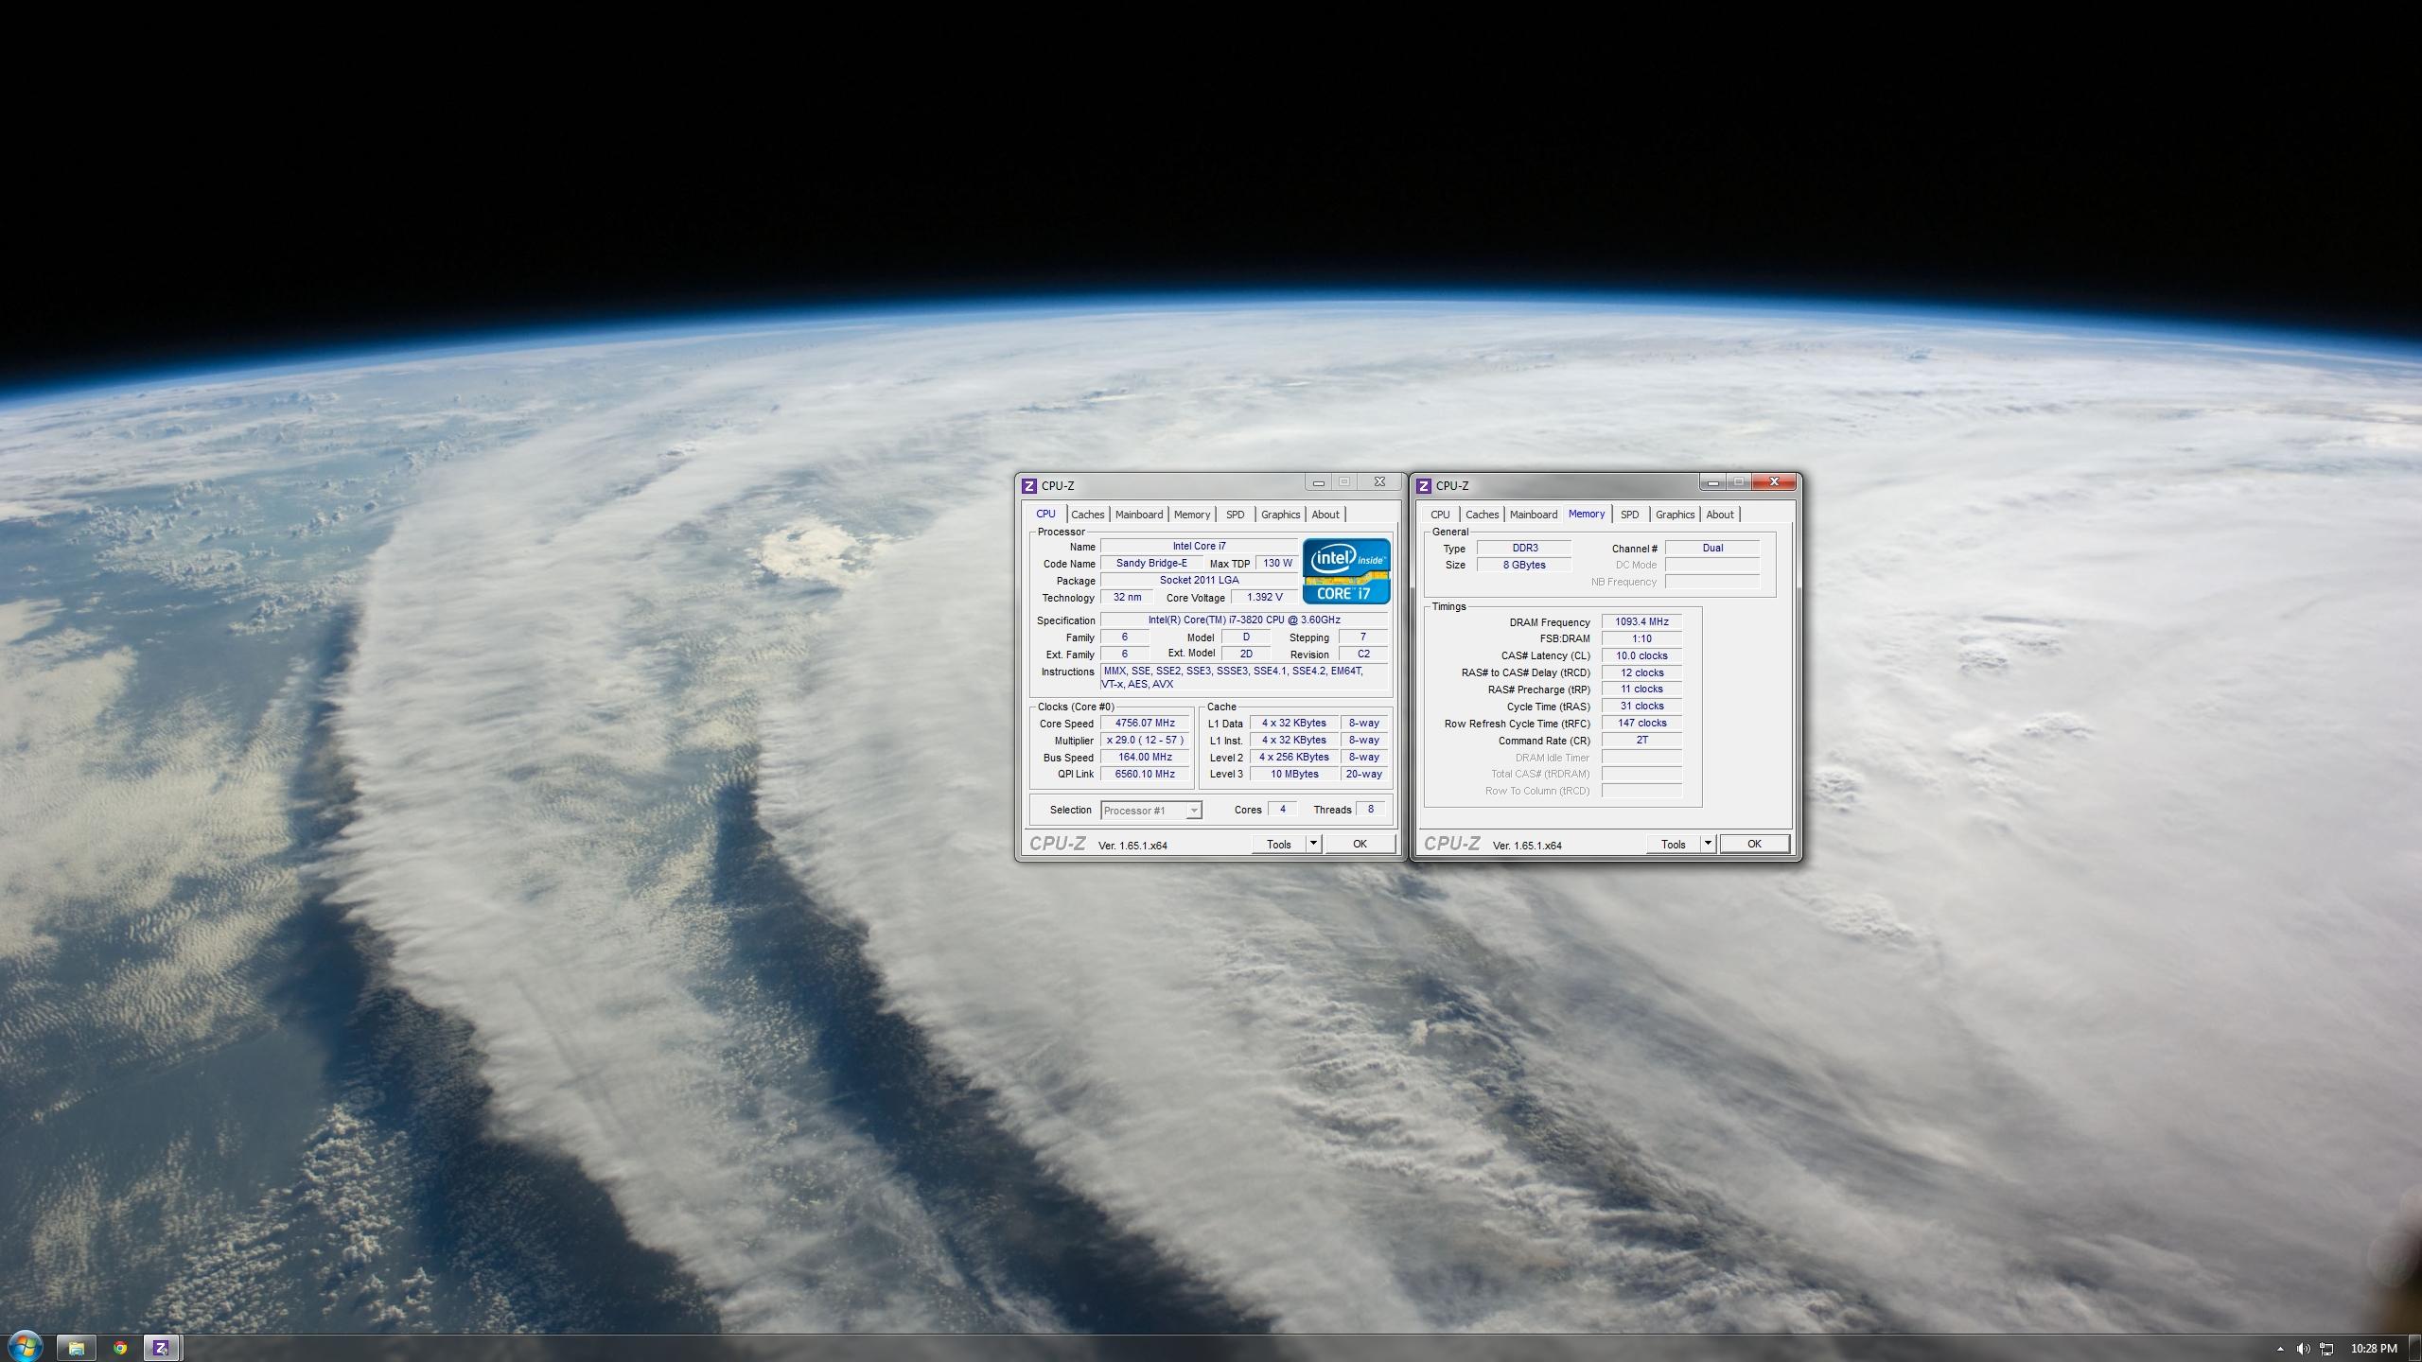
Task: Switch to Caches tab in the processor-info window
Action: point(1088,515)
